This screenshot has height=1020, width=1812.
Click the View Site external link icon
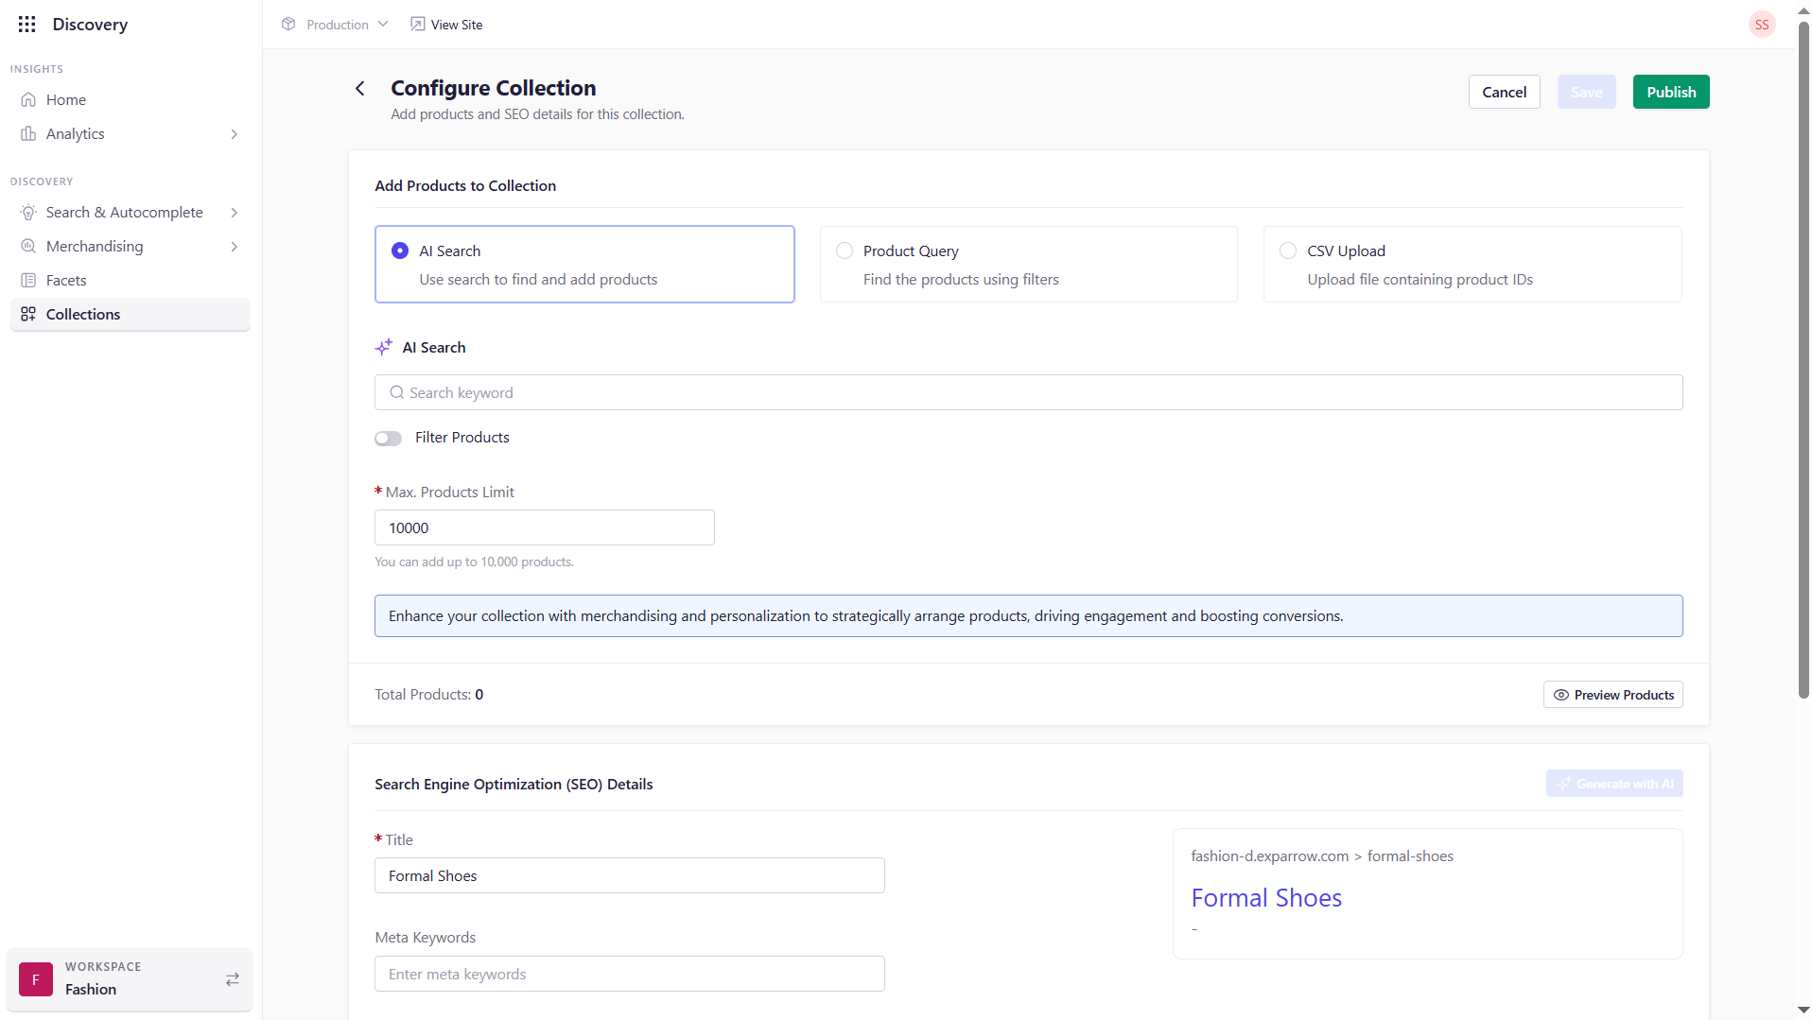click(x=417, y=25)
